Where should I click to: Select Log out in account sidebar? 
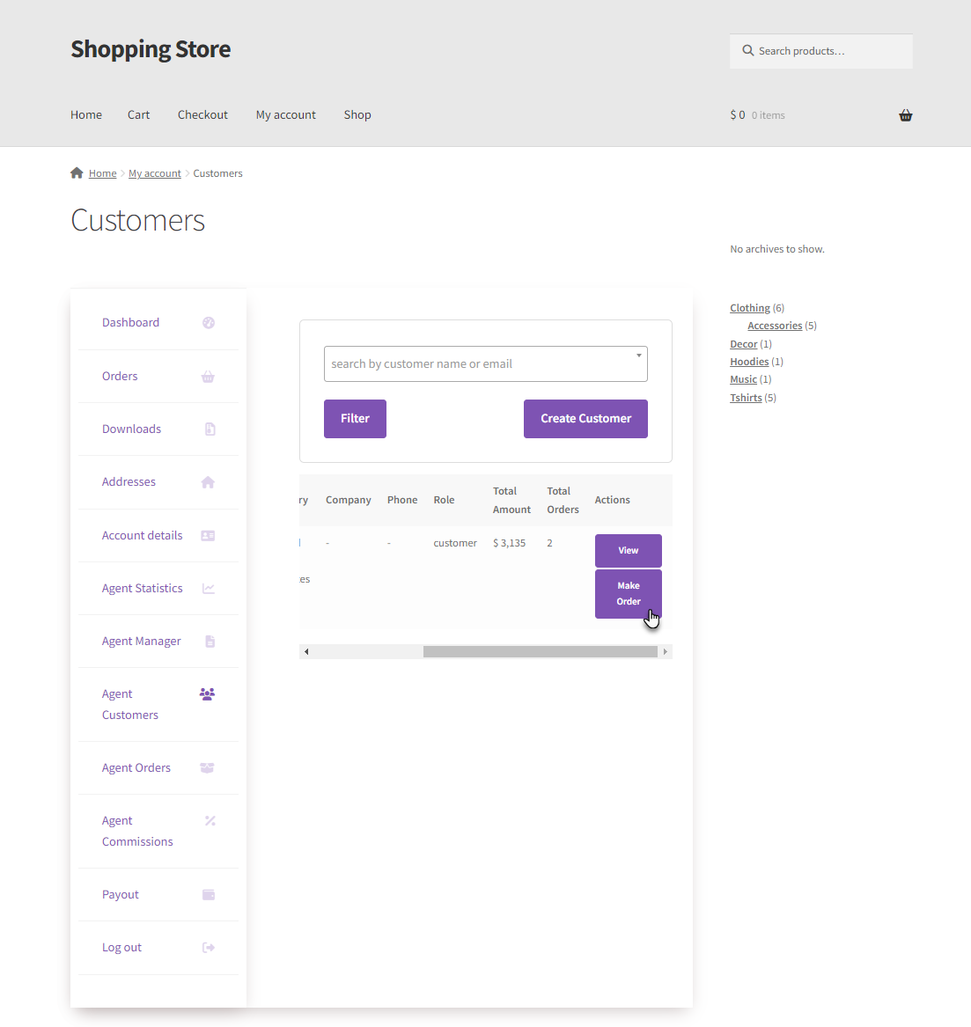tap(121, 948)
